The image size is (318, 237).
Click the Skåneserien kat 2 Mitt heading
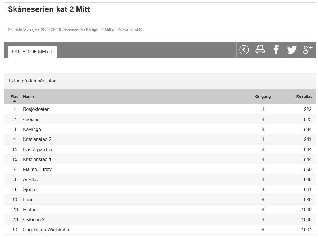pyautogui.click(x=49, y=9)
